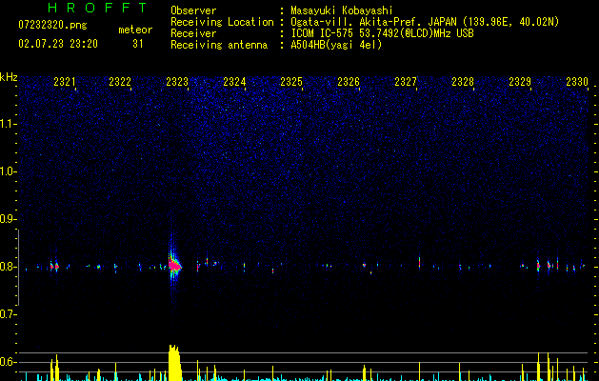Click the 0.8 kHz axis label
The image size is (599, 381).
(8, 267)
